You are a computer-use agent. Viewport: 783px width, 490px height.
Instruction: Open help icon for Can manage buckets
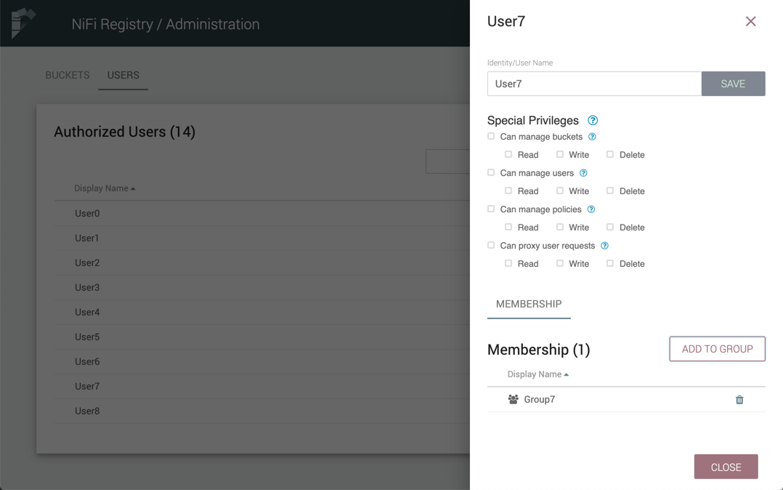(x=592, y=137)
